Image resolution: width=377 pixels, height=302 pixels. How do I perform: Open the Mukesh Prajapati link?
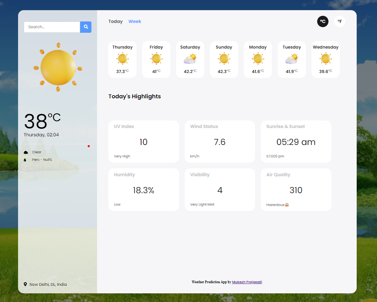[247, 282]
